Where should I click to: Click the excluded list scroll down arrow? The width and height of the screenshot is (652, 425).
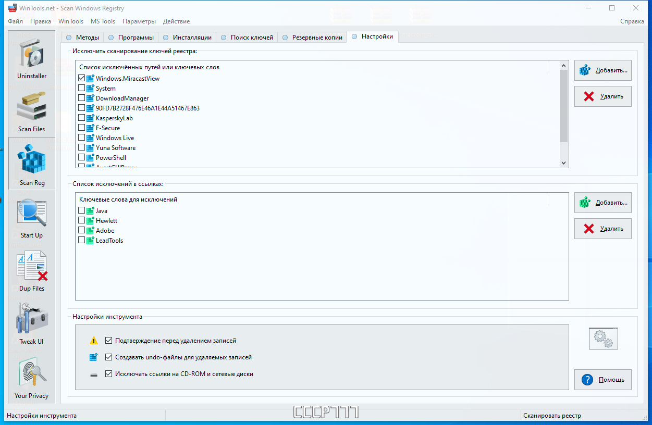point(563,163)
